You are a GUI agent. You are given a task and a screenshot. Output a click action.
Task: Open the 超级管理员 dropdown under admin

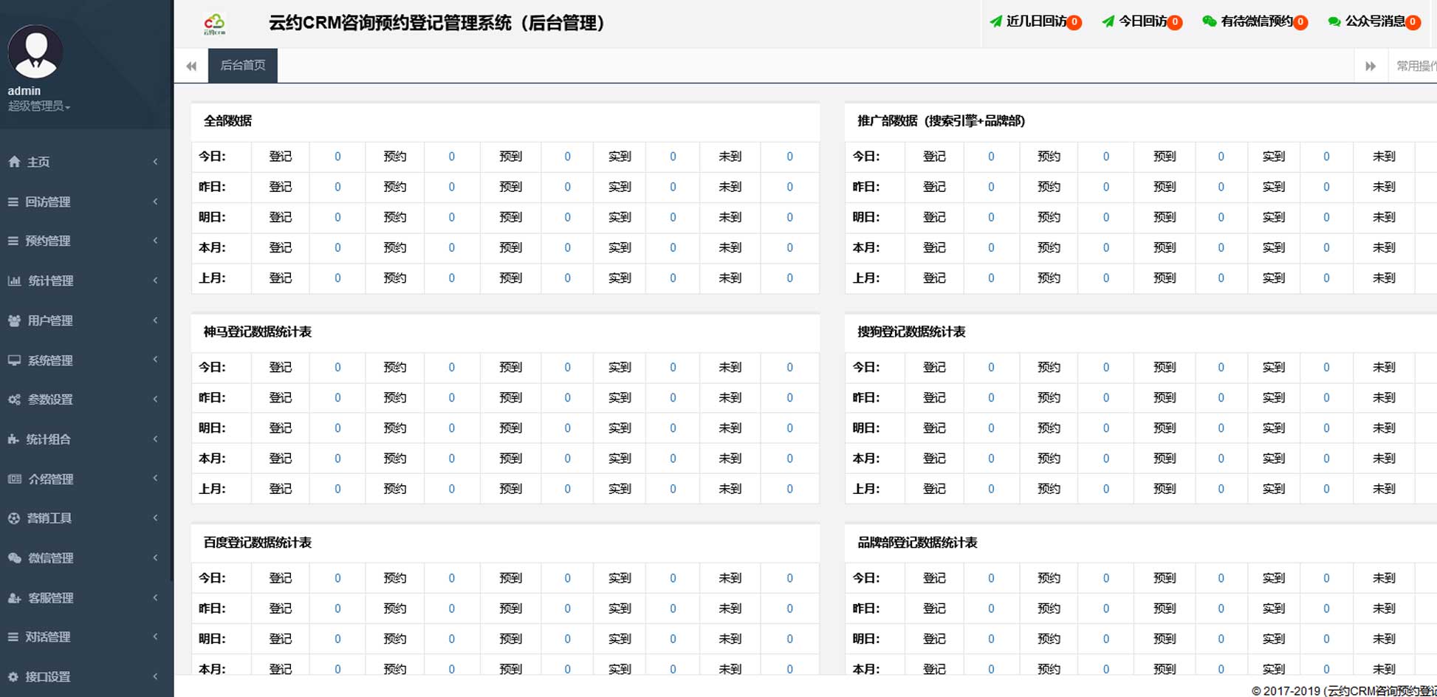pyautogui.click(x=39, y=106)
